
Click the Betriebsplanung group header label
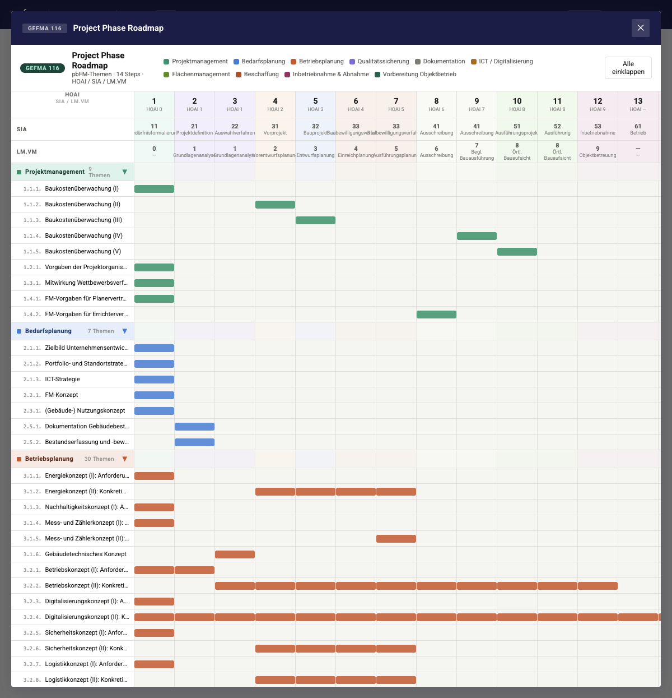tap(49, 459)
